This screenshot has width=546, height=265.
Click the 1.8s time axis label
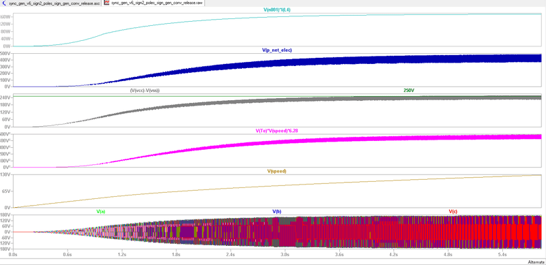click(176, 255)
